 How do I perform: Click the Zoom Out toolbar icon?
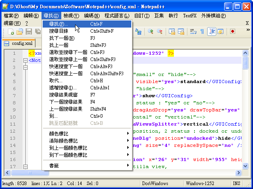160,31
